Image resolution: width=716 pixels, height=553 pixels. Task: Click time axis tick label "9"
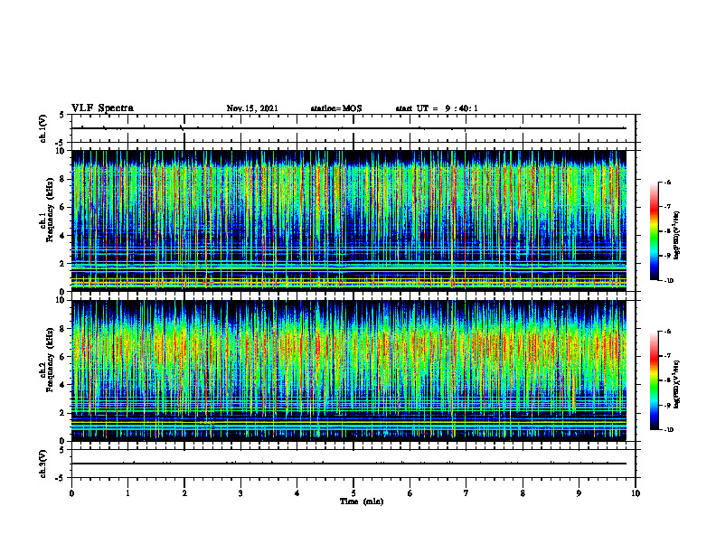579,493
